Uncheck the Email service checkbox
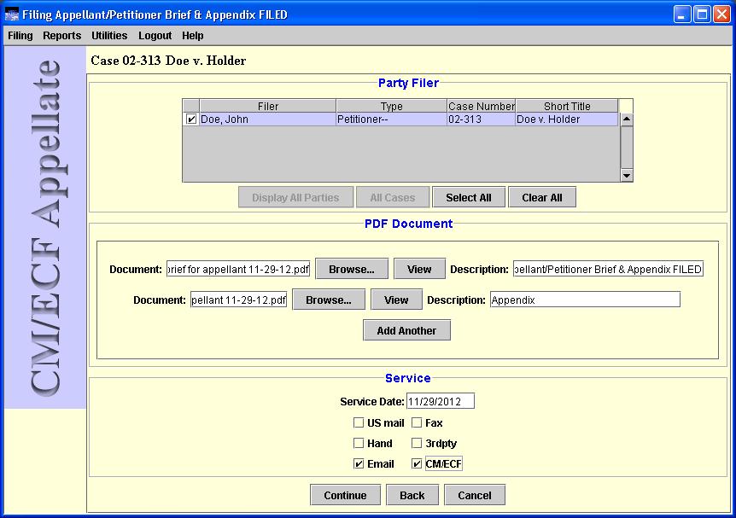The height and width of the screenshot is (518, 736). (x=359, y=464)
